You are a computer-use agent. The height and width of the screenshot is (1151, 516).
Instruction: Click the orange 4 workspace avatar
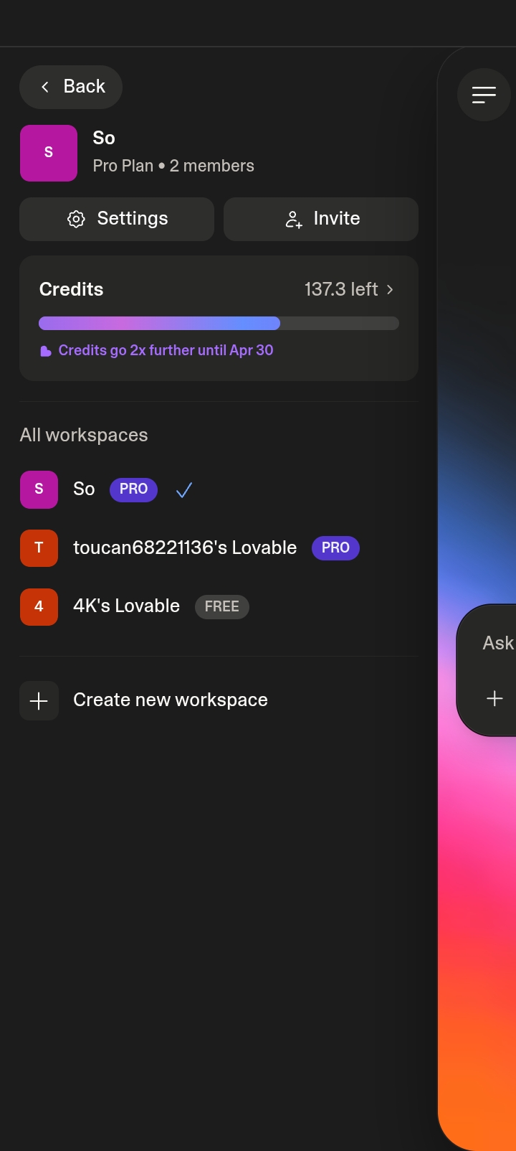click(39, 606)
